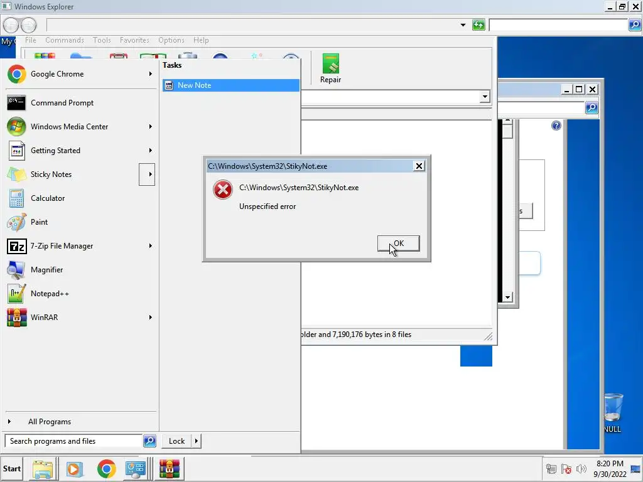
Task: Click the WinRAR status bar file count text
Action: pos(356,335)
